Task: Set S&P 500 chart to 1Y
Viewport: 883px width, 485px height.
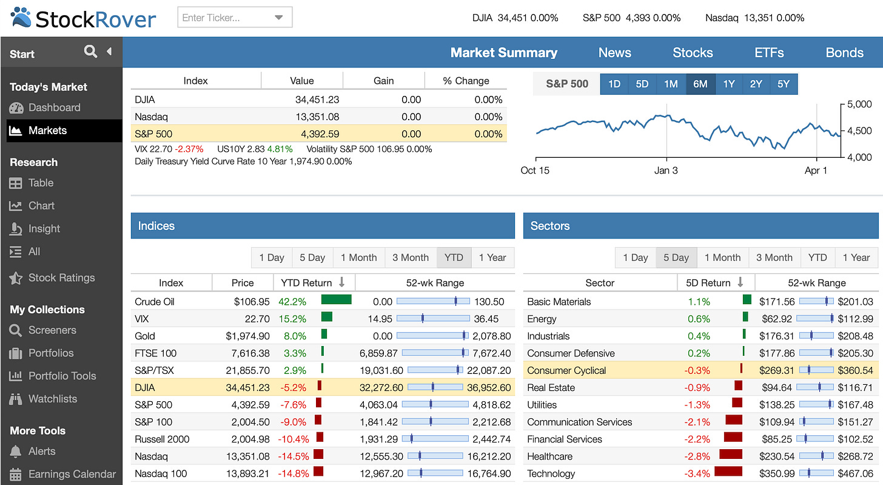Action: (728, 84)
